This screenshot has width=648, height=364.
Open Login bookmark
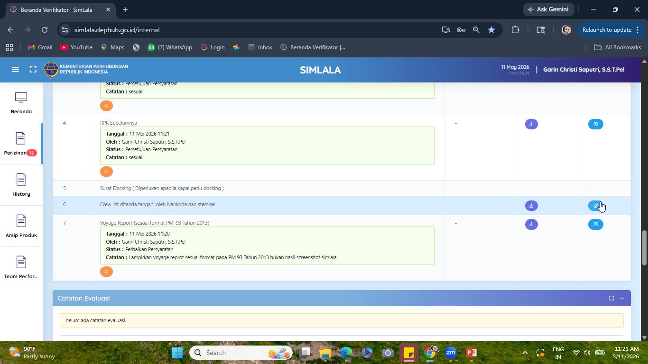213,47
